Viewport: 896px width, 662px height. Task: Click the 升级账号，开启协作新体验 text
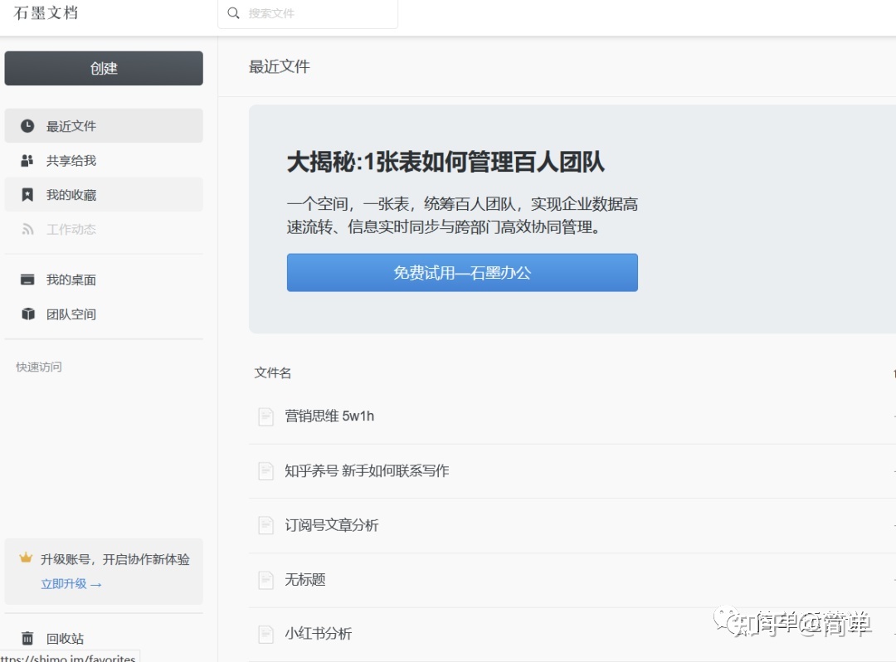[x=114, y=559]
